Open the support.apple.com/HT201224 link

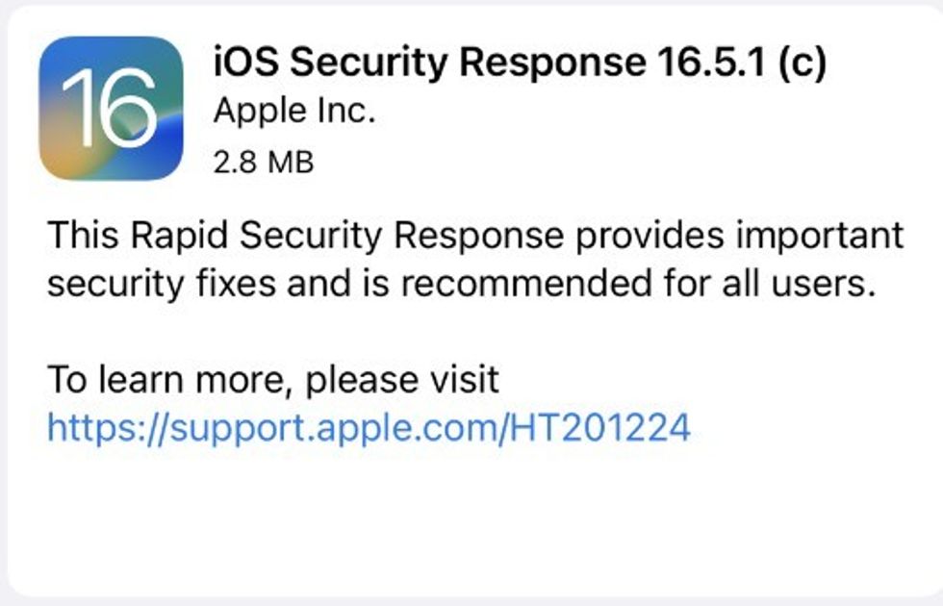(x=369, y=427)
